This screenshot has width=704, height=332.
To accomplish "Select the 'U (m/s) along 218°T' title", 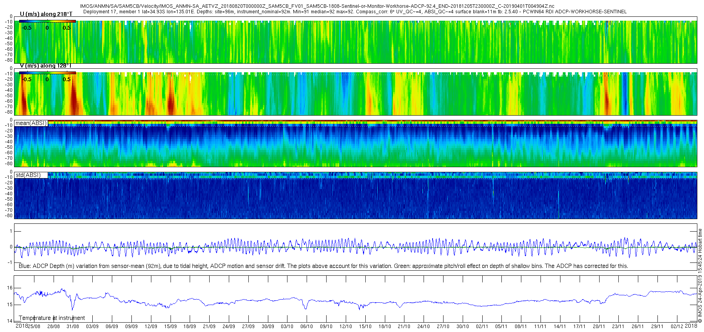I will 46,14.
